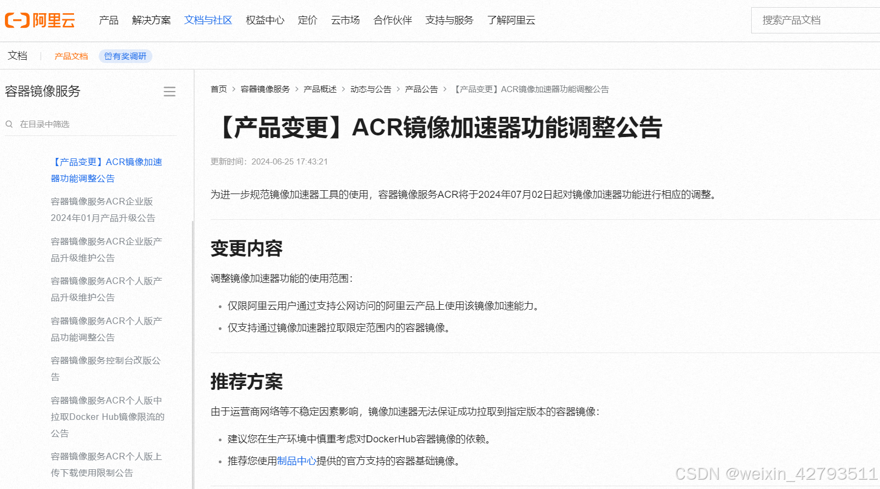Click 动态与公告 breadcrumb link

point(371,89)
